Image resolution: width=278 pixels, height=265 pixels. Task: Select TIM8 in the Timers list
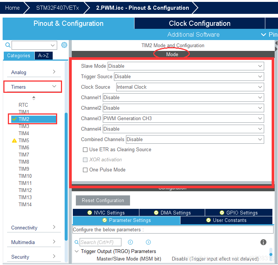click(x=24, y=162)
